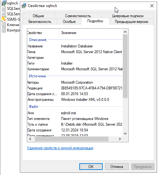Click the vertical scrollbar down arrow
This screenshot has width=158, height=175.
point(125,134)
